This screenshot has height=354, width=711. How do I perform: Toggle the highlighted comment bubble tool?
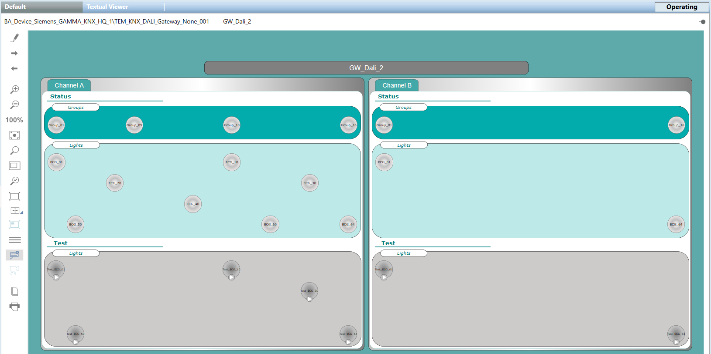click(14, 255)
